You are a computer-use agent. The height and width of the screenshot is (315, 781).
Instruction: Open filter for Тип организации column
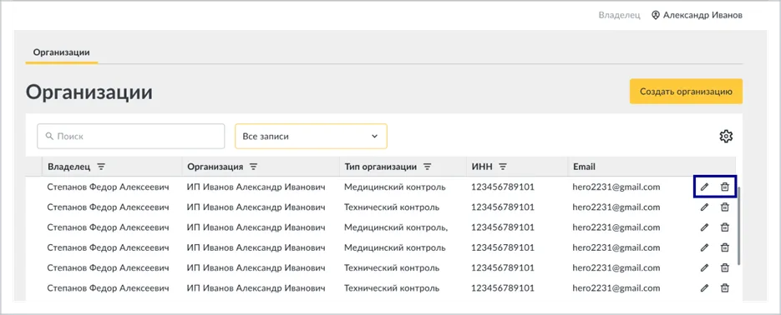427,167
